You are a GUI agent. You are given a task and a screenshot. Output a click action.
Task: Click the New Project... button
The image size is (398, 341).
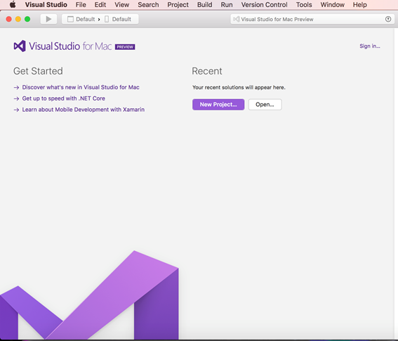[218, 105]
